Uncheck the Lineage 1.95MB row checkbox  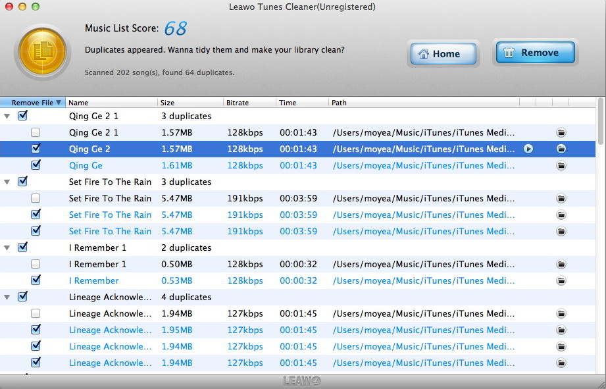pos(36,330)
